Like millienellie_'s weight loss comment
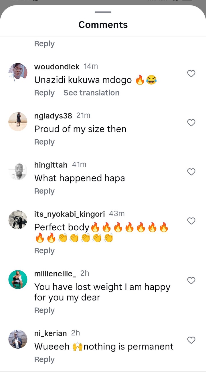 click(191, 280)
